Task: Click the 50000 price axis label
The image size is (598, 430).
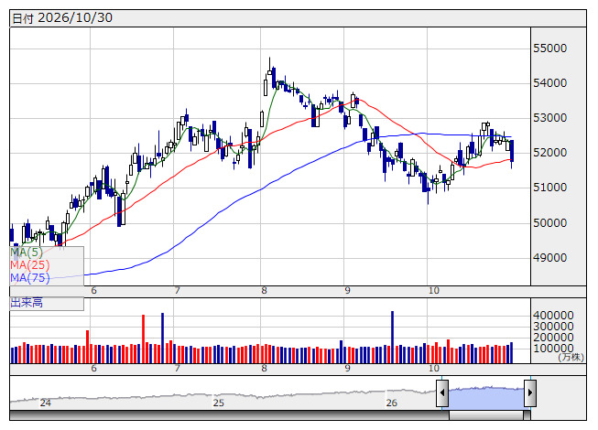Action: click(x=549, y=223)
